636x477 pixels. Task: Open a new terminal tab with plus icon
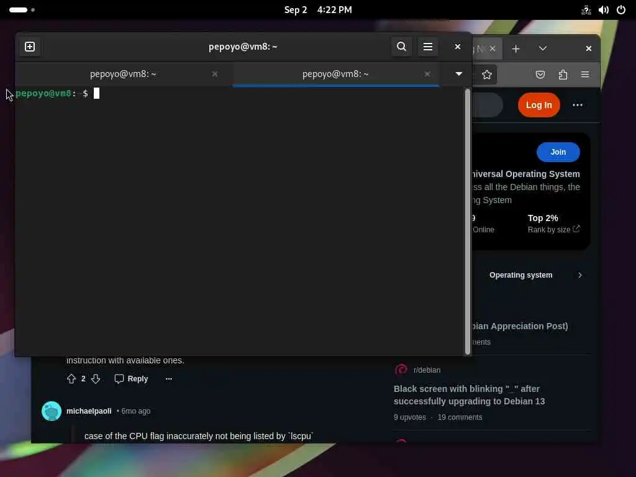[x=30, y=47]
